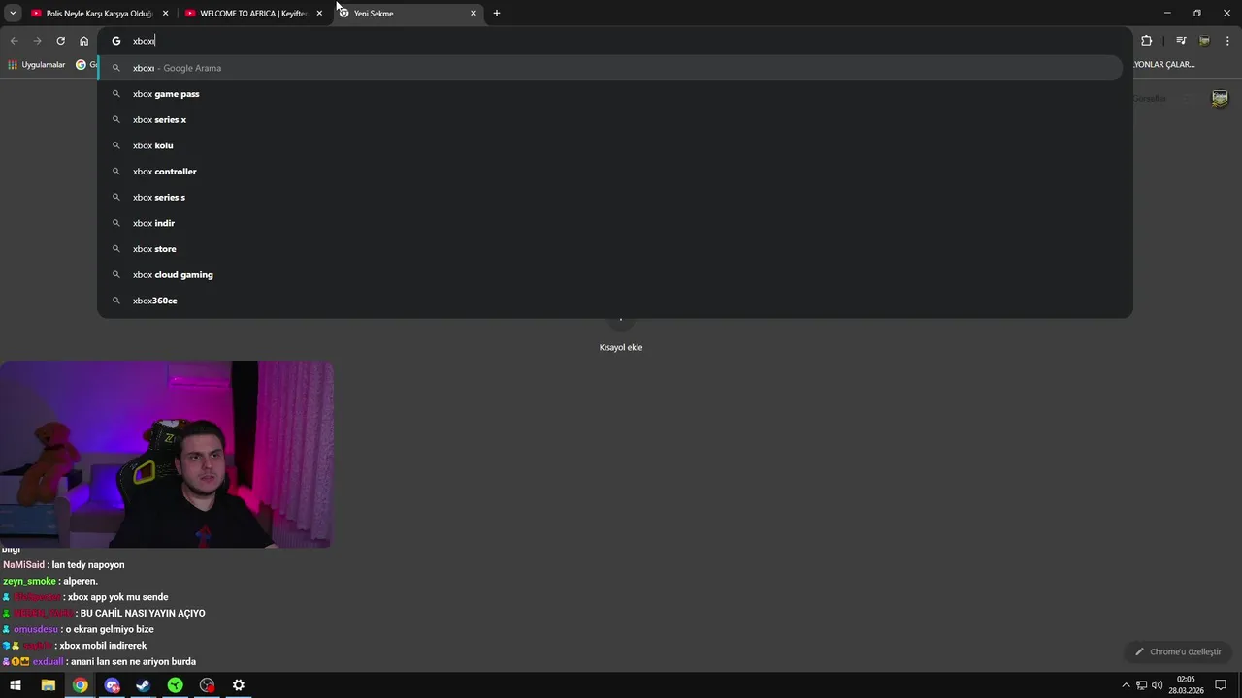Image resolution: width=1242 pixels, height=698 pixels.
Task: Select the 'xboxı - Google Arama' suggestion
Action: pyautogui.click(x=610, y=68)
